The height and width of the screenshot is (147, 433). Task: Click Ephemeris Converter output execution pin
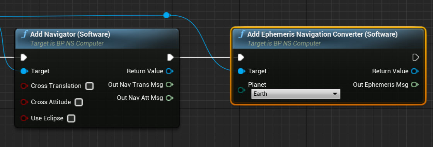416,57
